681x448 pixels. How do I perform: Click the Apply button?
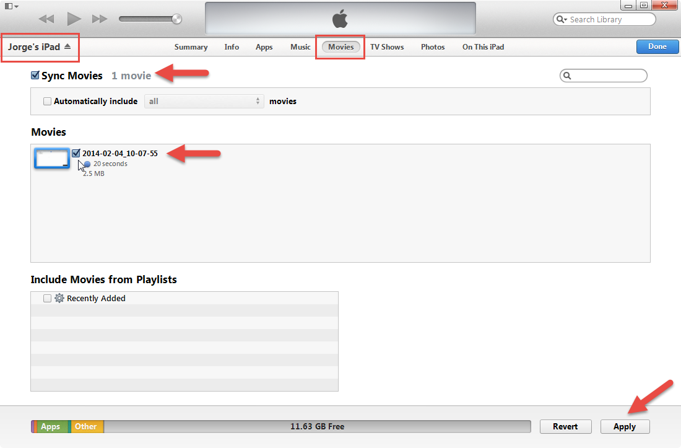(x=625, y=426)
